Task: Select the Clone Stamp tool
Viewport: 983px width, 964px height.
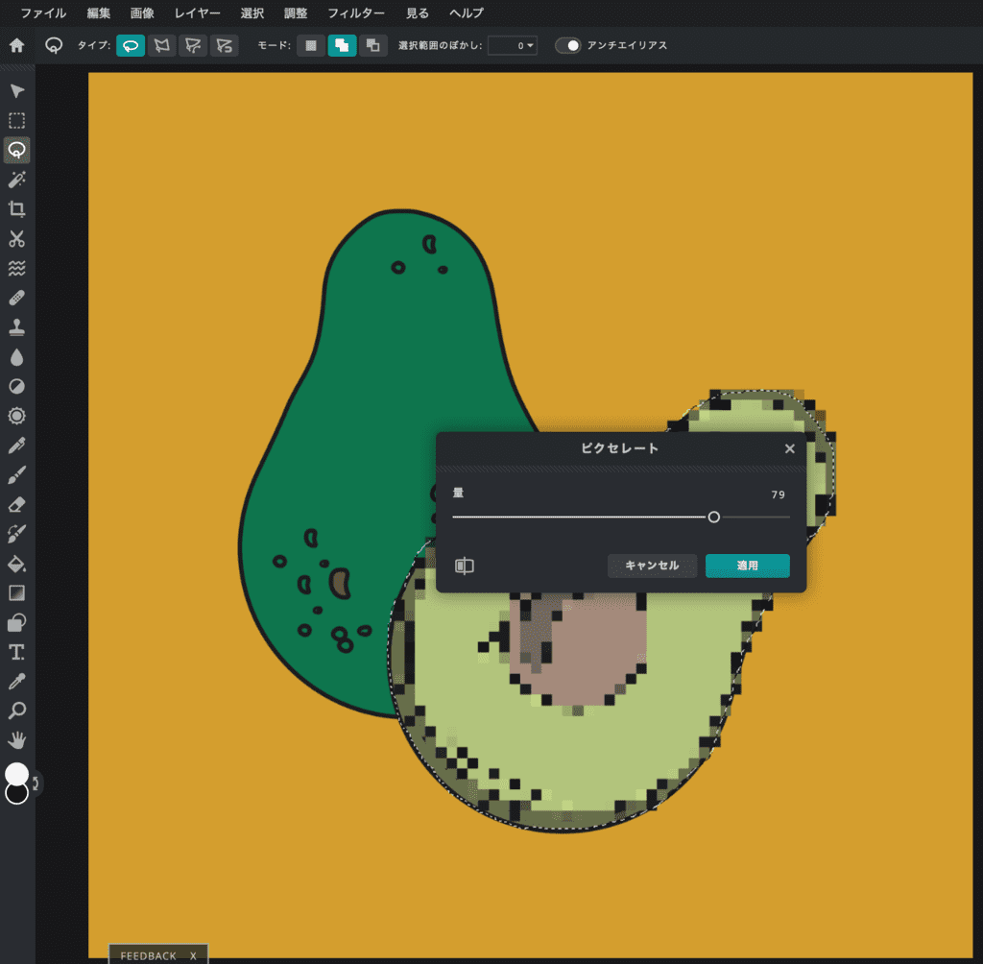Action: coord(16,326)
